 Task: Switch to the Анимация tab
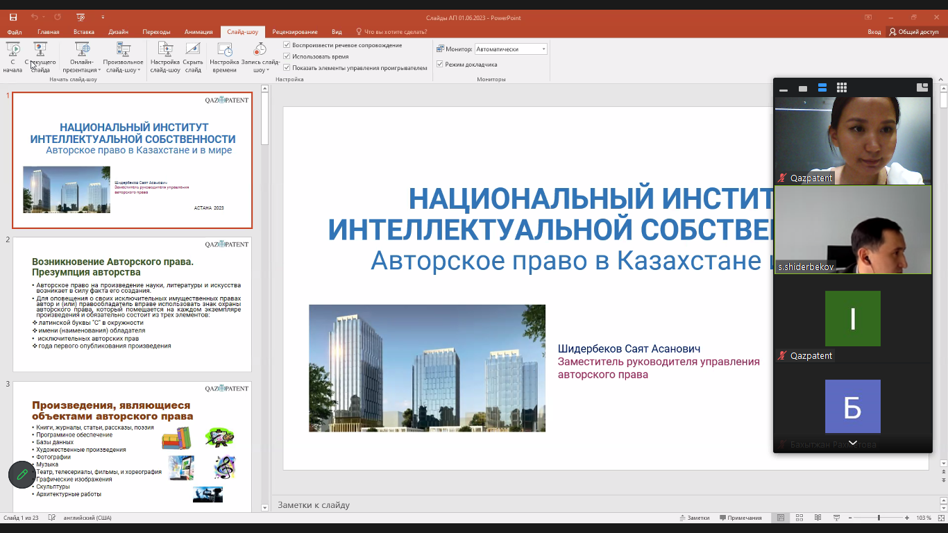(x=198, y=32)
